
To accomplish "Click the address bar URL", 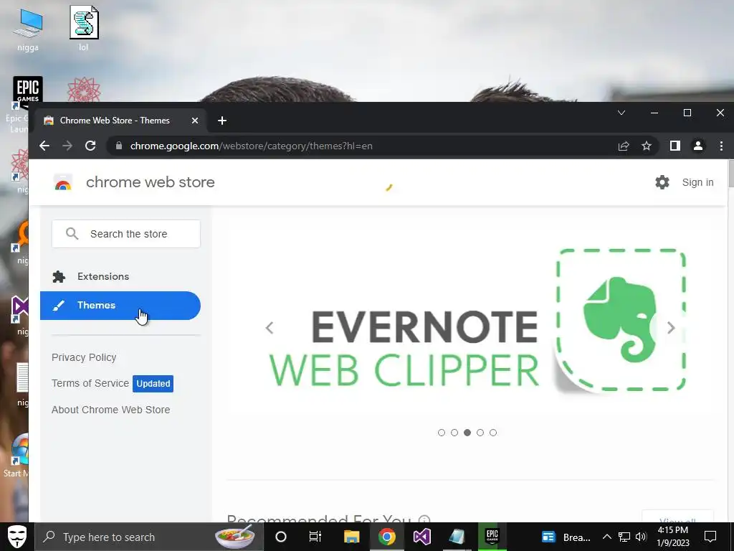I will coord(252,146).
